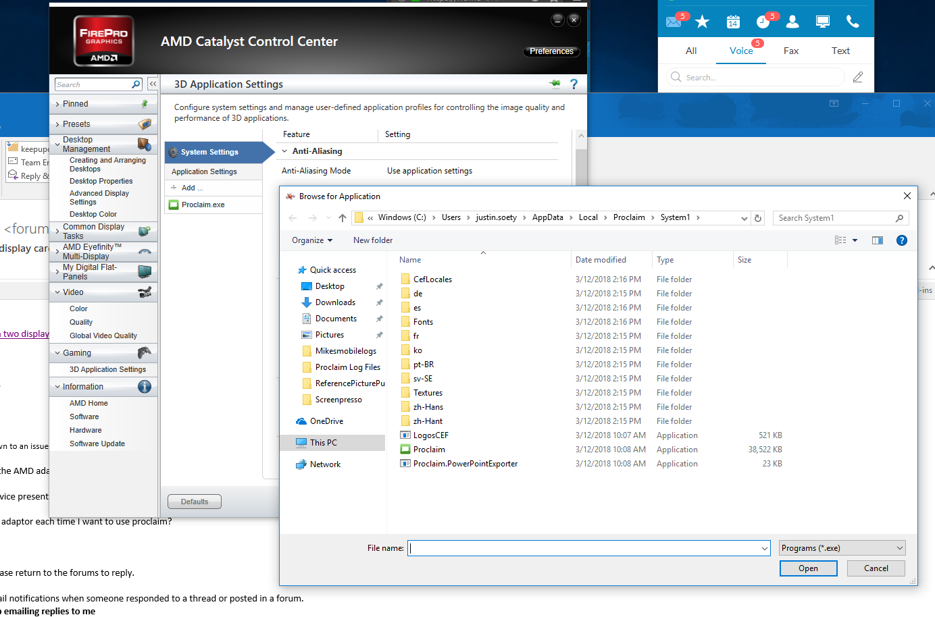Screen dimensions: 935x617
Task: Click the File name input field
Action: click(589, 548)
